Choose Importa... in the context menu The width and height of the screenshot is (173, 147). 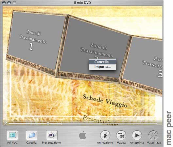[x=103, y=67]
